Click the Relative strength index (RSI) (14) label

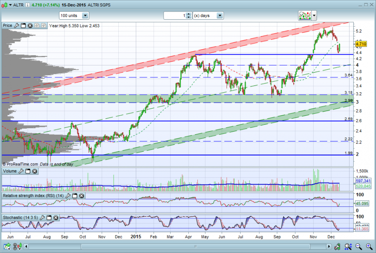[33, 196]
